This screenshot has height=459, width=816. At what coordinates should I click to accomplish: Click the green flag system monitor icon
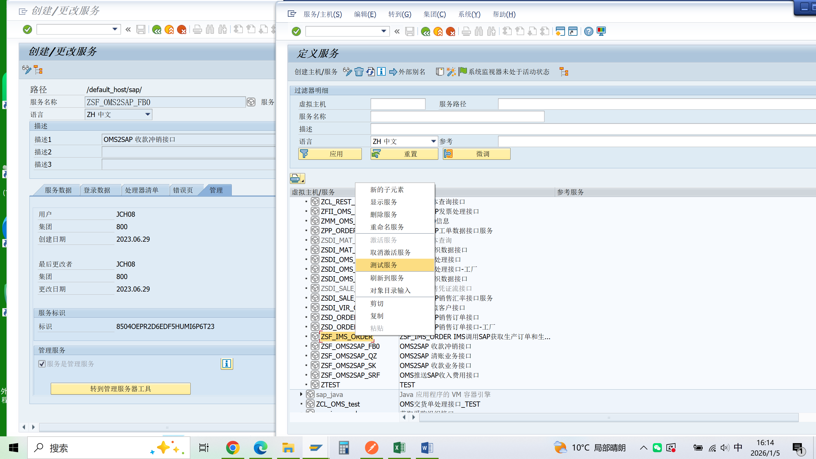tap(463, 72)
